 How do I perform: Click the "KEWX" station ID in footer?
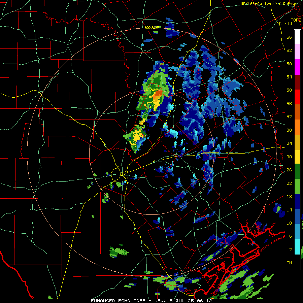pyautogui.click(x=161, y=301)
